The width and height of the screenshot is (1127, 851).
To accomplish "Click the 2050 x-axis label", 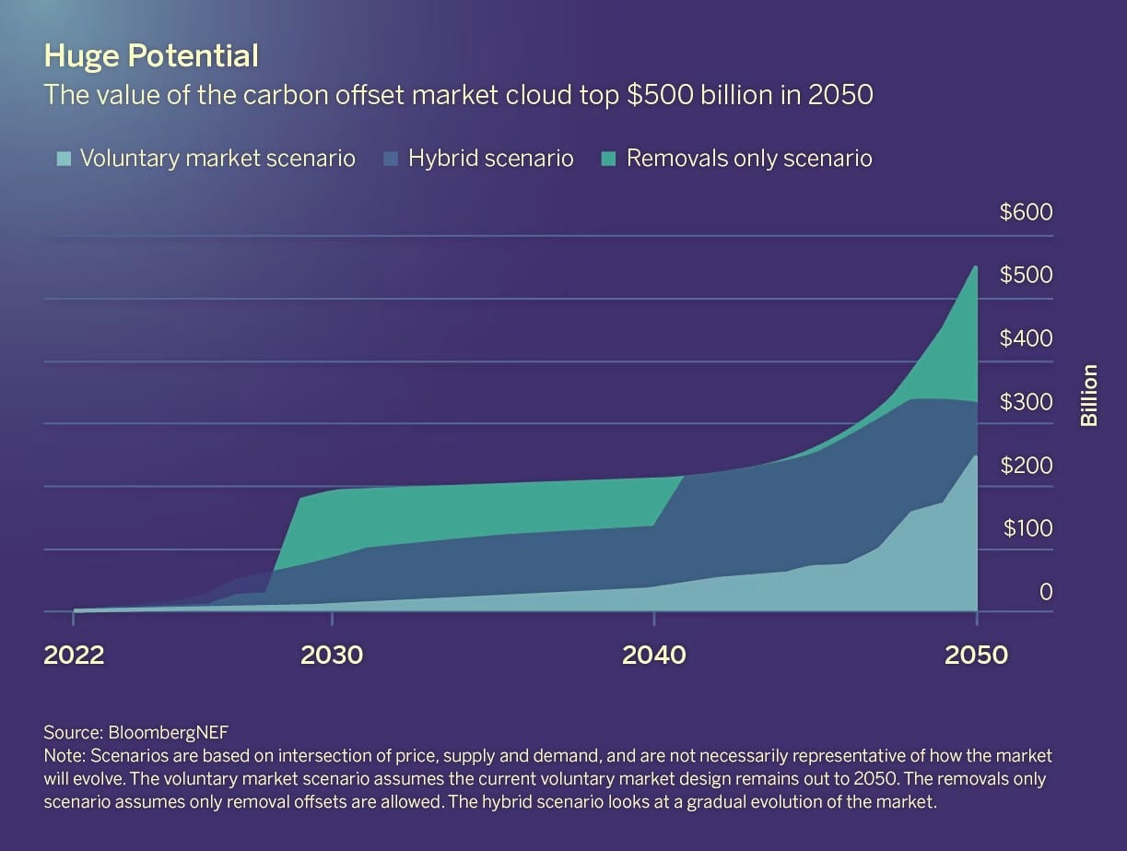I will click(x=976, y=656).
